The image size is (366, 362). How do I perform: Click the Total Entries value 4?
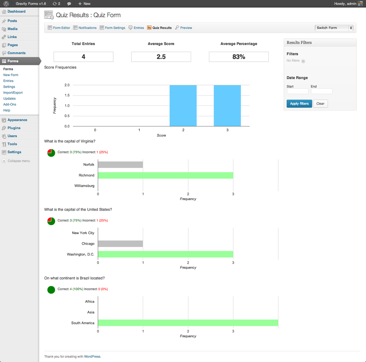83,57
